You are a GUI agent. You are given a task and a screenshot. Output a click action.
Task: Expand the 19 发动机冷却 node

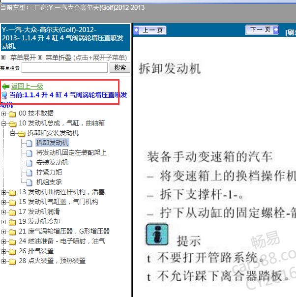(3, 222)
